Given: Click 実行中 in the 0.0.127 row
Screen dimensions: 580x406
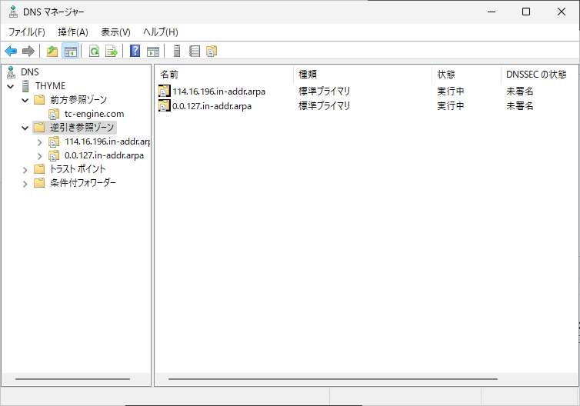Looking at the screenshot, I should 451,106.
